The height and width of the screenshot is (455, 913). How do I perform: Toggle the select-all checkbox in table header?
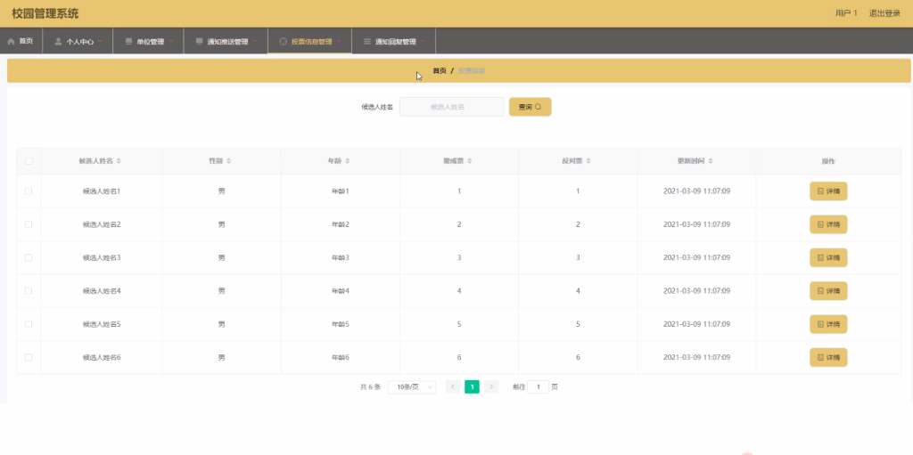(x=29, y=161)
